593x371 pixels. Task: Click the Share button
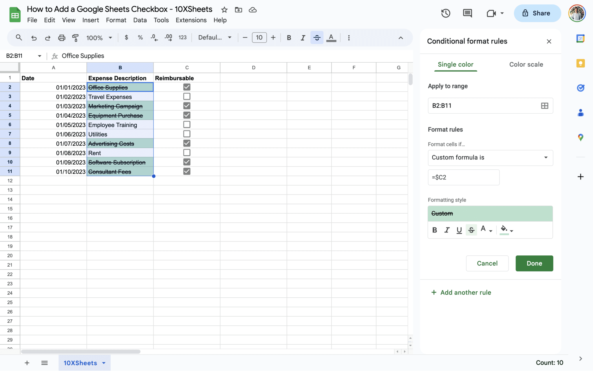click(537, 13)
